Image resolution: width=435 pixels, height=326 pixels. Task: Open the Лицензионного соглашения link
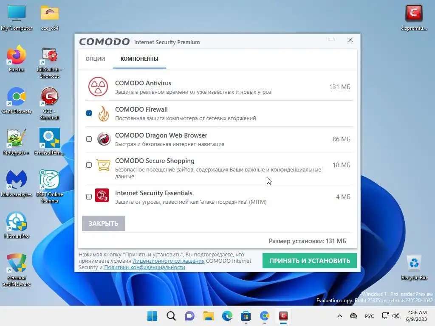[x=168, y=261]
